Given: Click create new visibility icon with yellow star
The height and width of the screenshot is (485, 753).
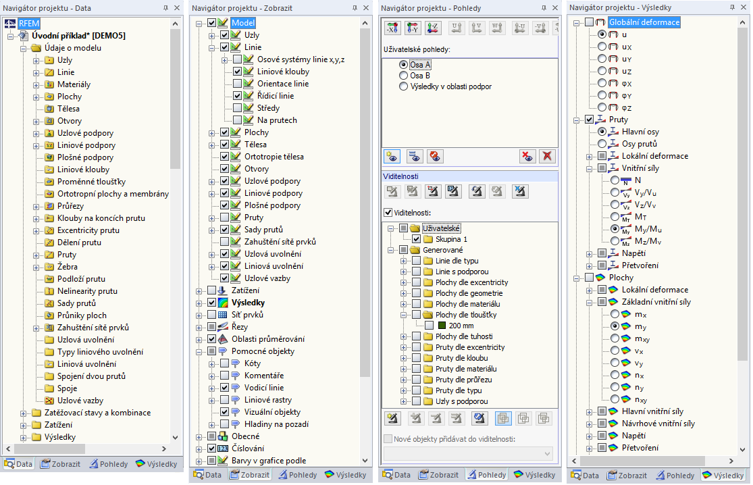Looking at the screenshot, I should pyautogui.click(x=393, y=418).
